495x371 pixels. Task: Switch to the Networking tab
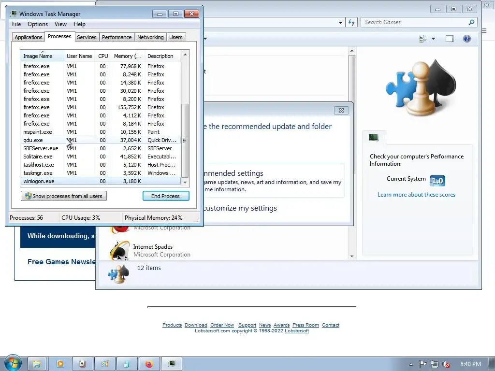point(150,37)
